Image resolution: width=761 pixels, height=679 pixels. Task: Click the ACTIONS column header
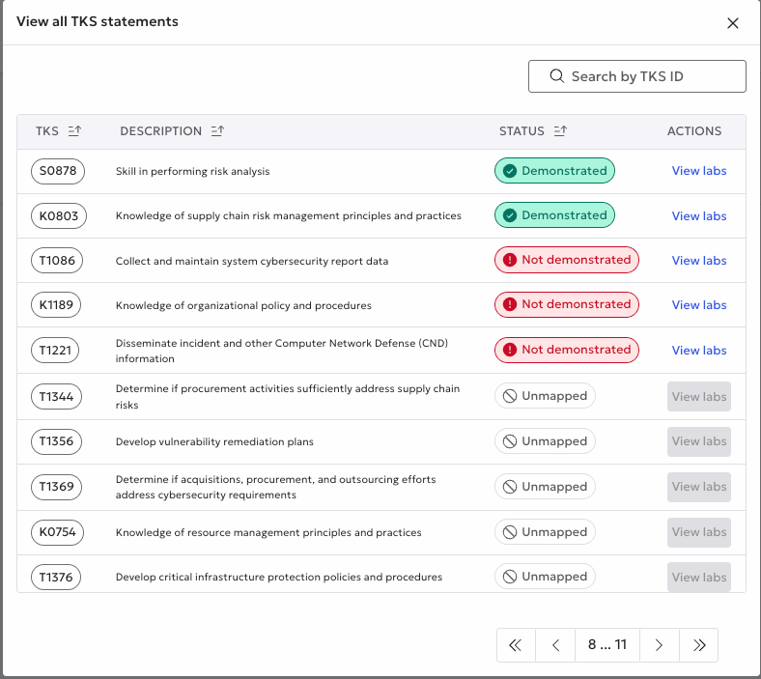pyautogui.click(x=694, y=131)
